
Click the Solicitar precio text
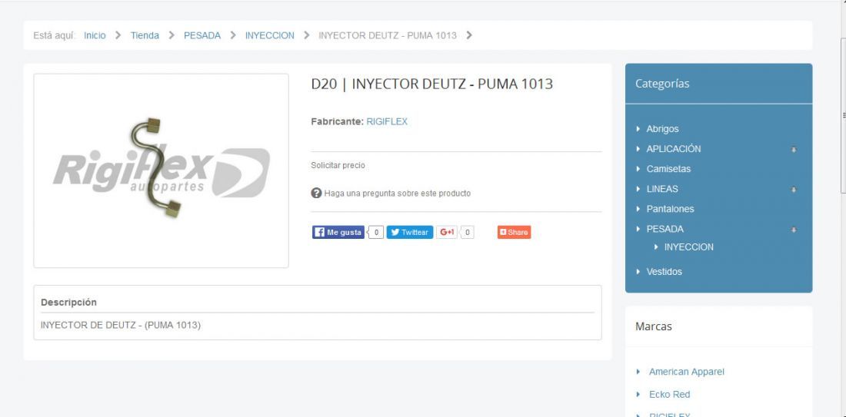click(338, 165)
